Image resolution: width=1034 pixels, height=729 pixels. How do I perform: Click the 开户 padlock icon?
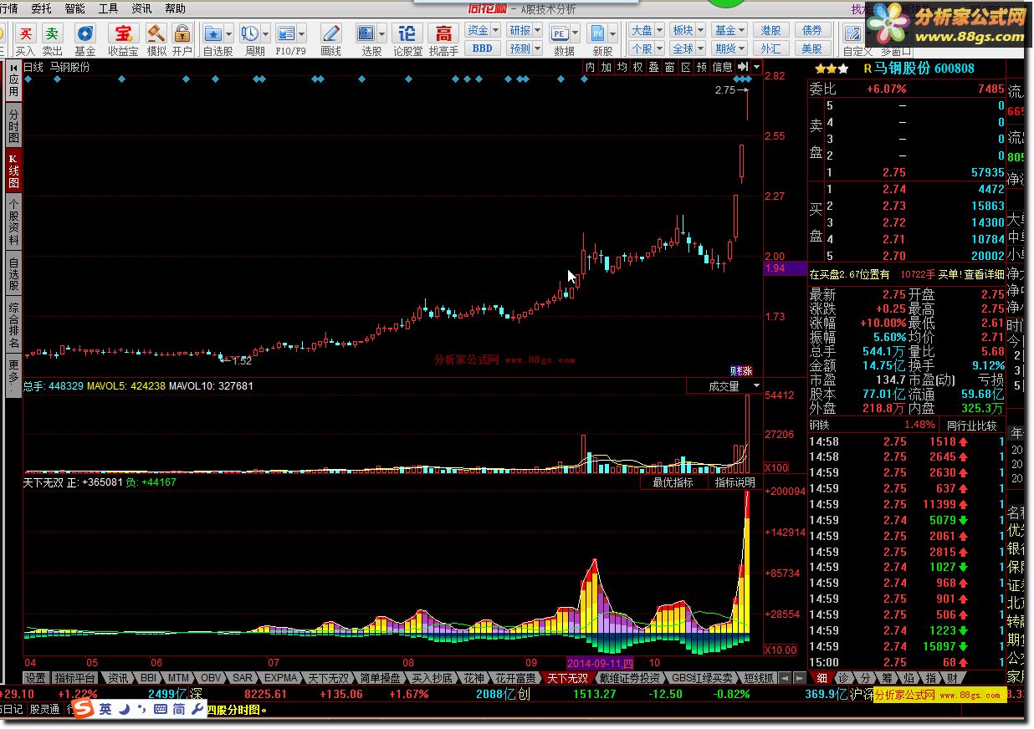click(x=182, y=34)
